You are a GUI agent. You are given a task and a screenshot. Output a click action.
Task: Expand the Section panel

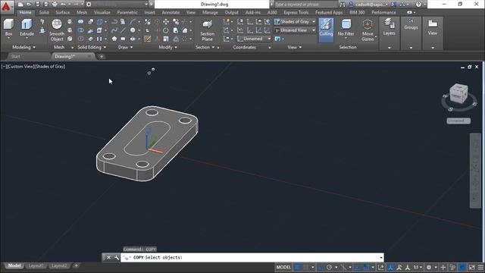tap(205, 47)
